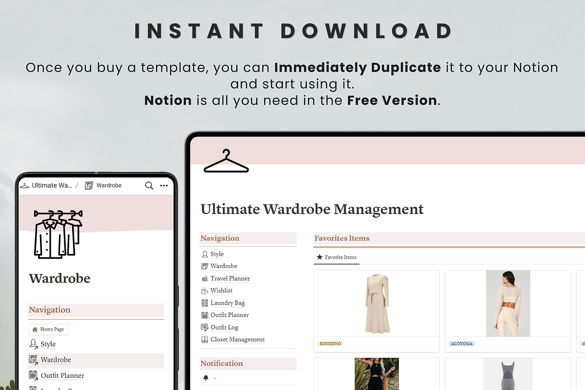Click the Style profile icon in tablet navigation
585x390 pixels.
pos(205,254)
